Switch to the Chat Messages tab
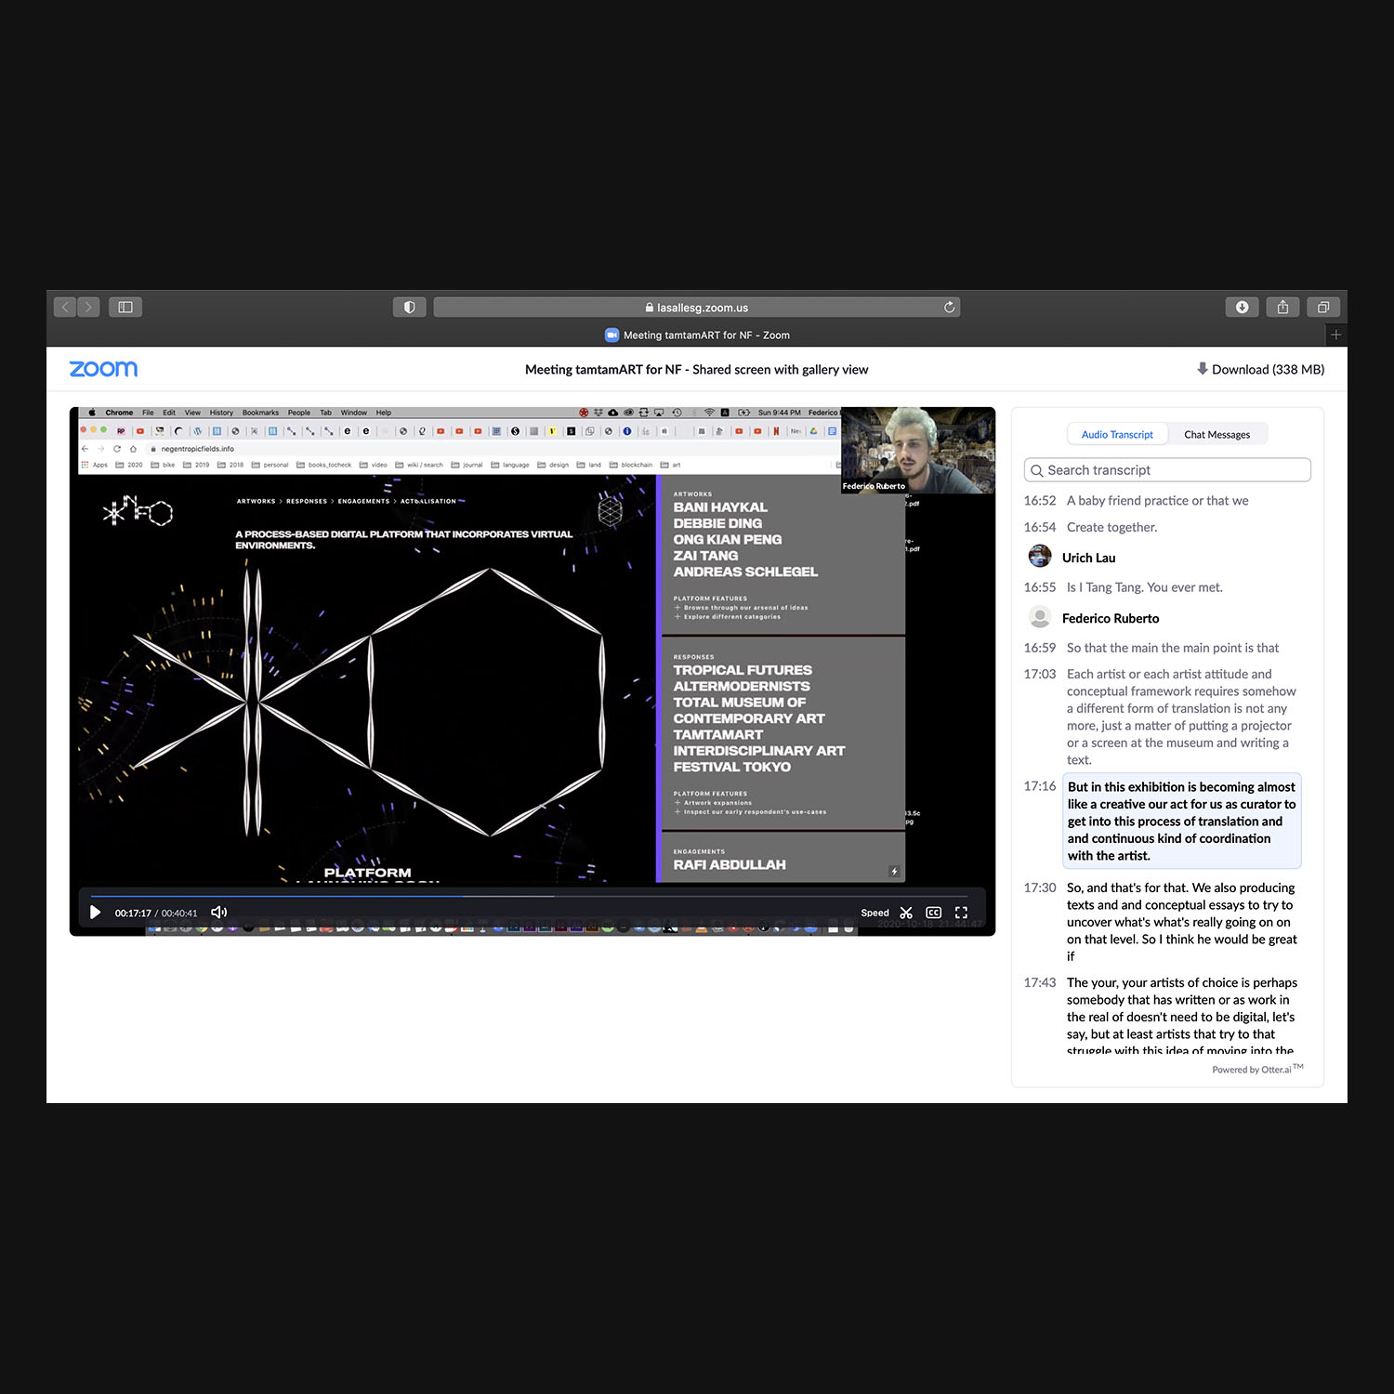 [x=1216, y=434]
